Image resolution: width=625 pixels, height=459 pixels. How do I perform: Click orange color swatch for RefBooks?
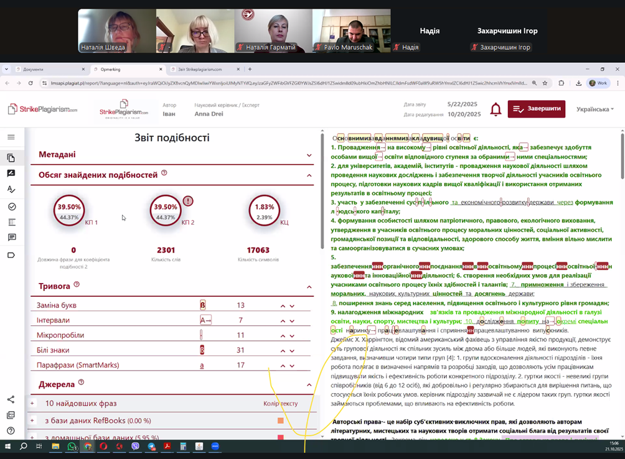click(x=281, y=421)
